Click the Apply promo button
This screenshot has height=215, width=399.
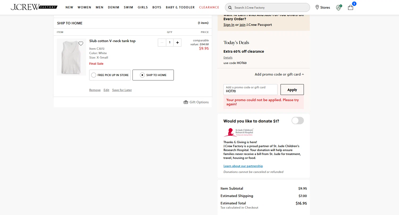[292, 90]
